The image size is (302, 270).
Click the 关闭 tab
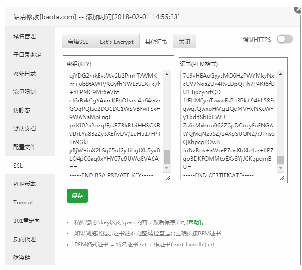click(185, 42)
